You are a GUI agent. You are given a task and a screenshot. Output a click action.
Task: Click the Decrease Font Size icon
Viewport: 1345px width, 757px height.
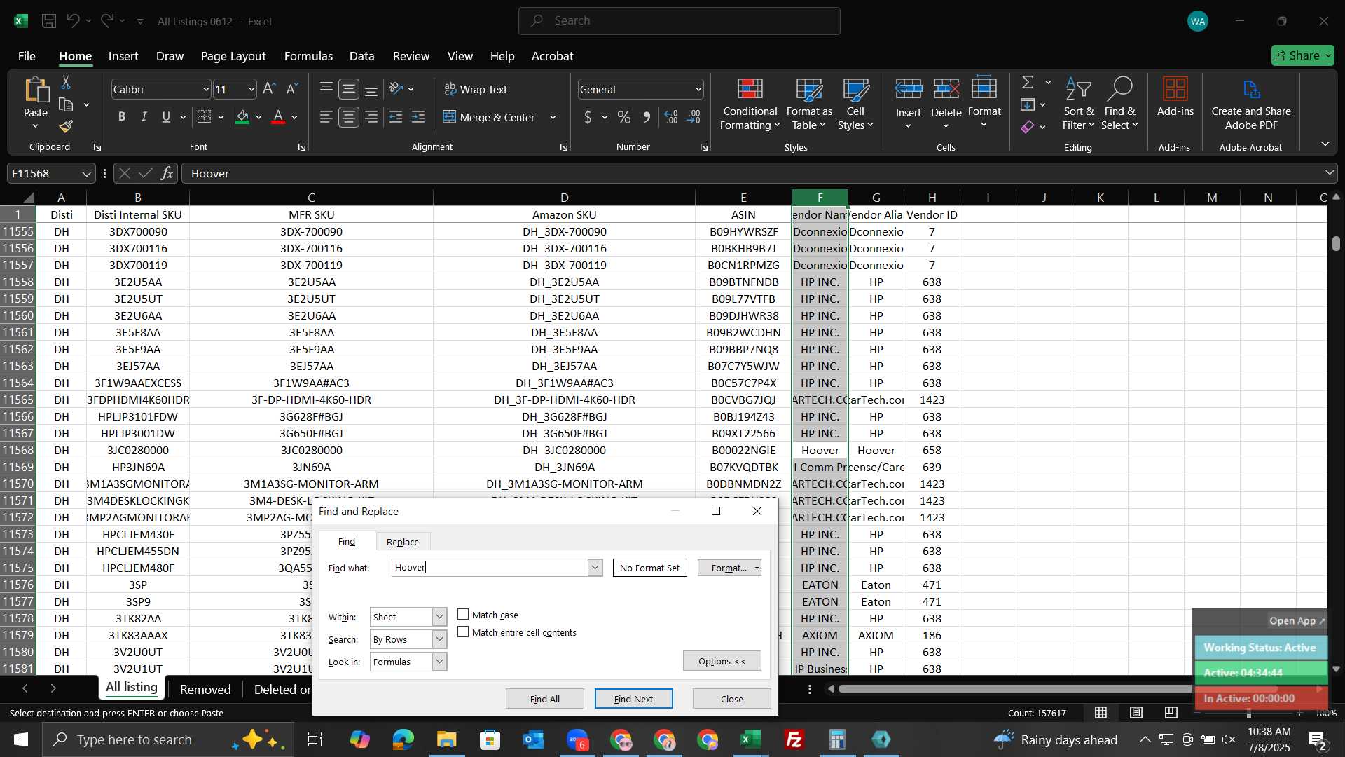pos(293,89)
